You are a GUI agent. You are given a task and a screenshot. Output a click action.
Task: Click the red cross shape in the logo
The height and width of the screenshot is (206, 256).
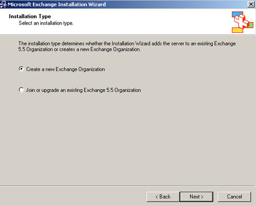click(x=241, y=22)
